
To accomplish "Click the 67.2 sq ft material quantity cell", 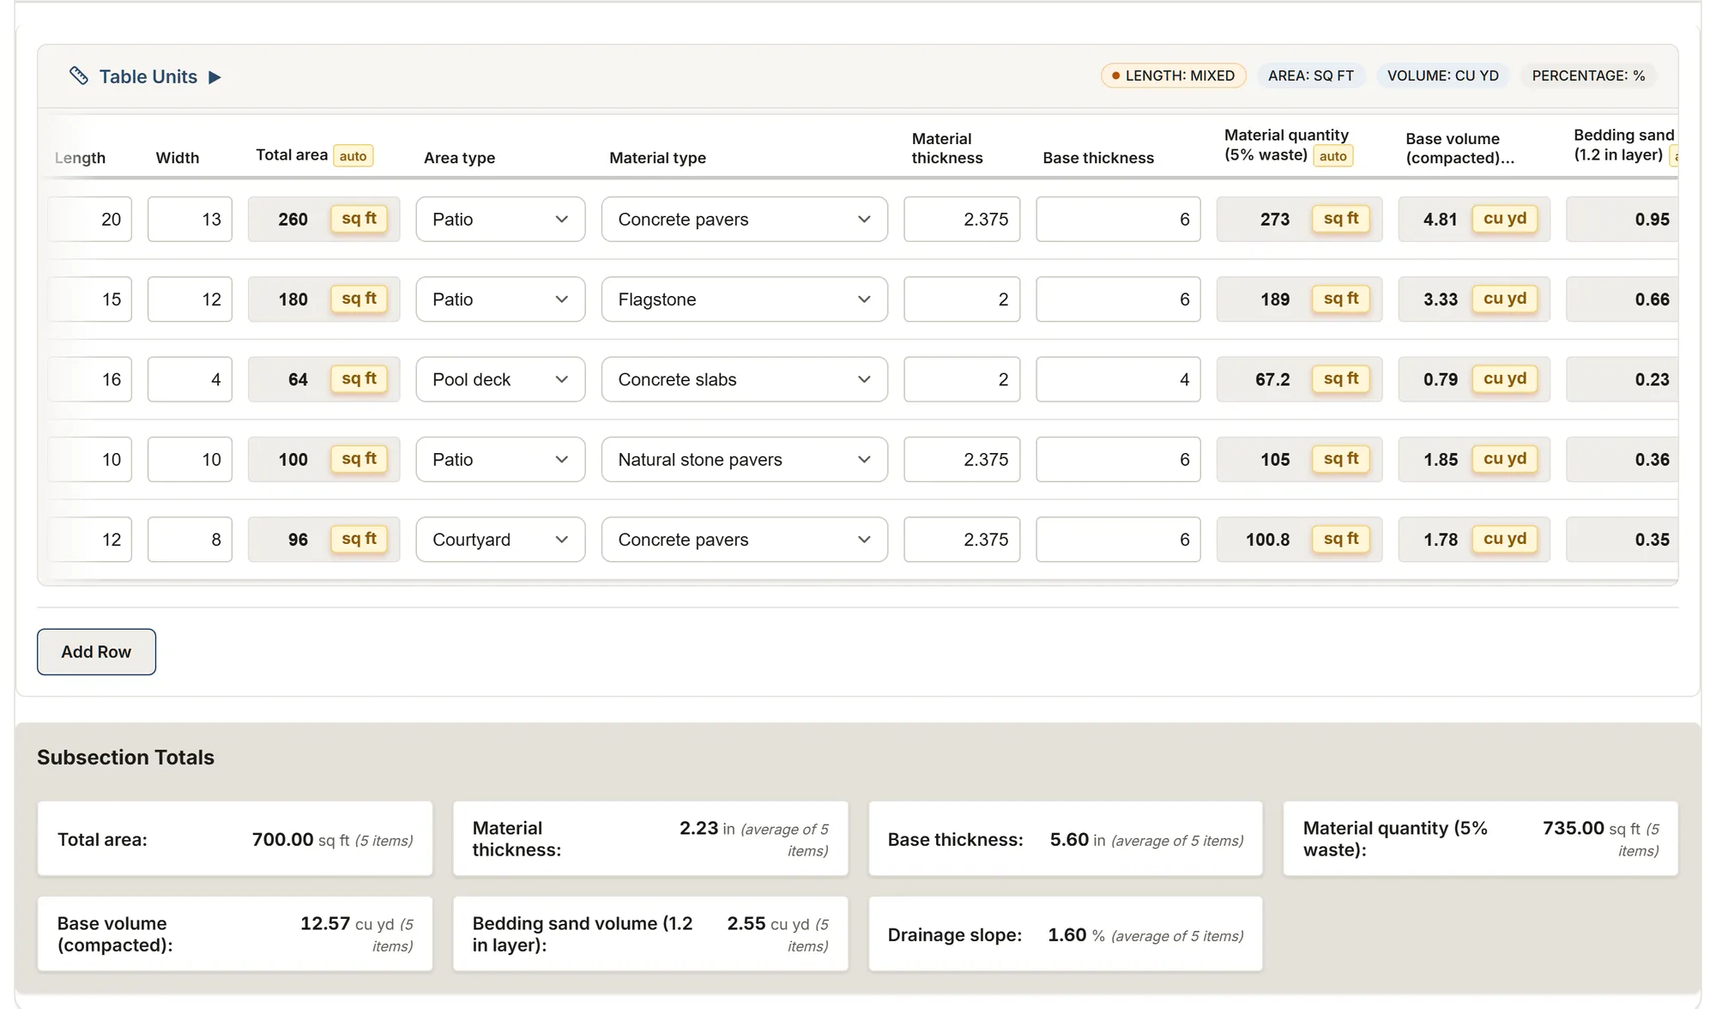I will coord(1299,379).
